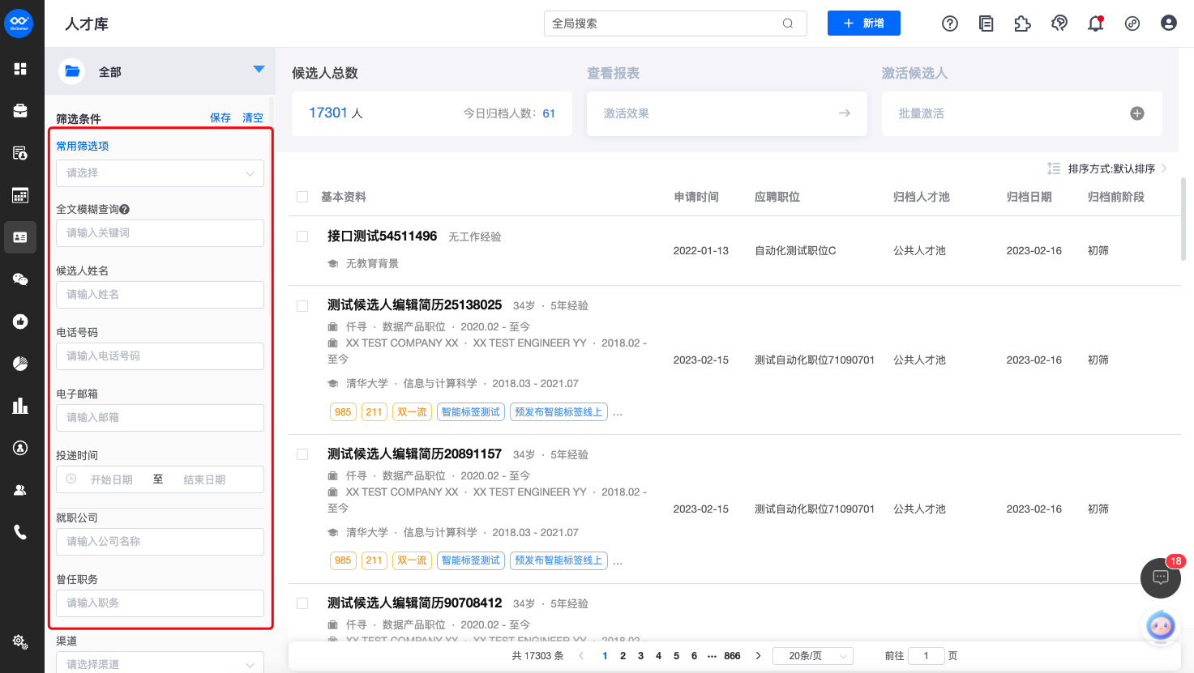Viewport: 1194px width, 673px height.
Task: Open candidate 接口测试54511496
Action: [x=382, y=236]
